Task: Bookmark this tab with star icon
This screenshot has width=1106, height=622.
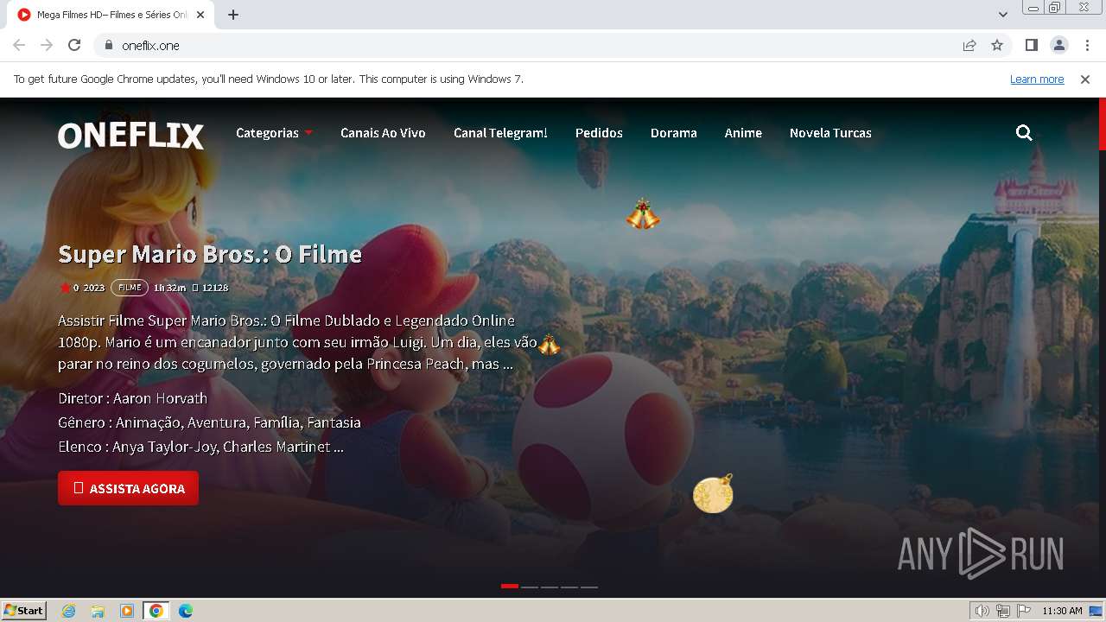Action: click(997, 45)
